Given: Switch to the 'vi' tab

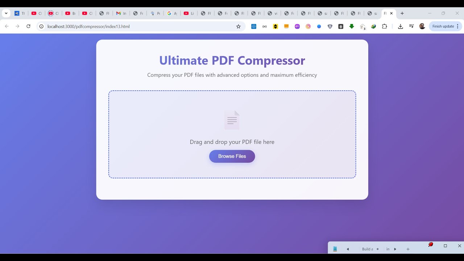Looking at the screenshot, I should coord(273,13).
